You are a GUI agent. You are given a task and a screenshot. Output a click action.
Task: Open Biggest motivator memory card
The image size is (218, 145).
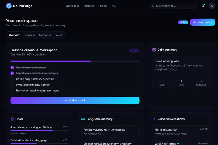110,143
